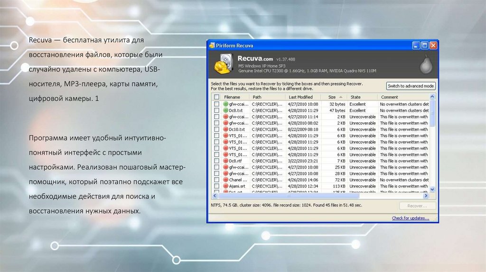
Task: Select the Dc8.rtf filename
Action: (235, 161)
